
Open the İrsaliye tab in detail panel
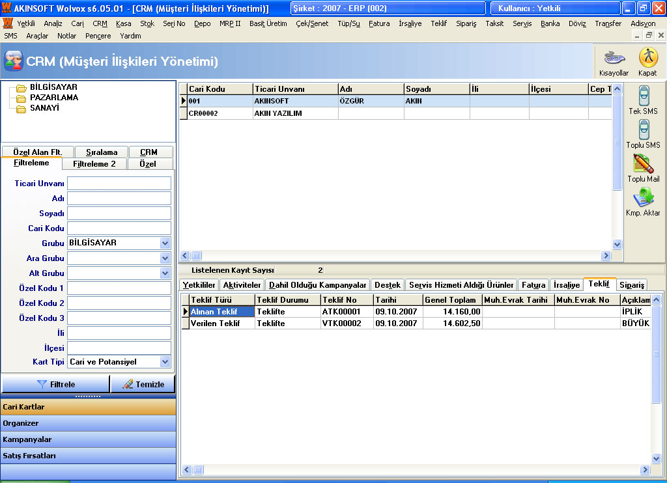pyautogui.click(x=567, y=285)
